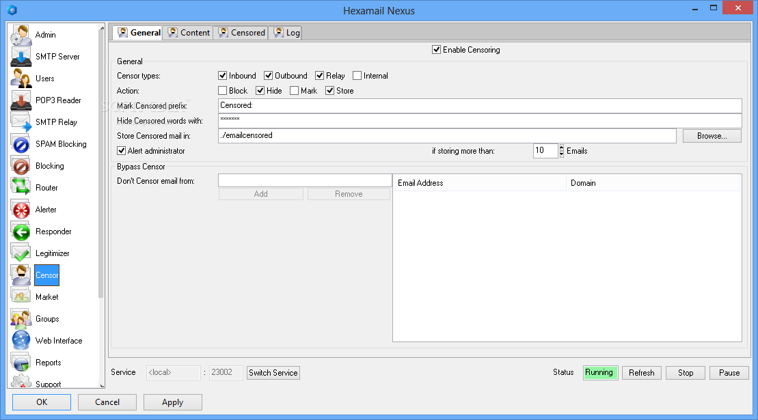Select the Censor module icon

[21, 275]
